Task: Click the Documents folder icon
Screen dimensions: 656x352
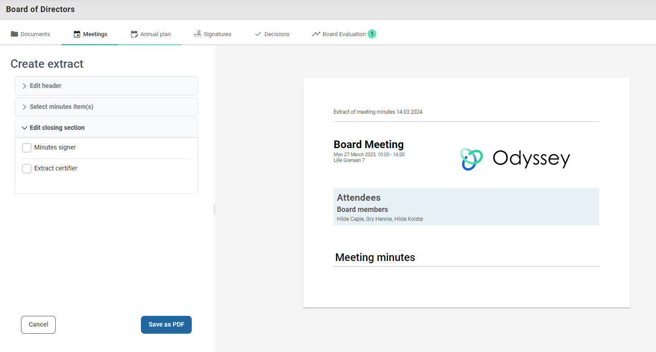Action: coord(14,34)
